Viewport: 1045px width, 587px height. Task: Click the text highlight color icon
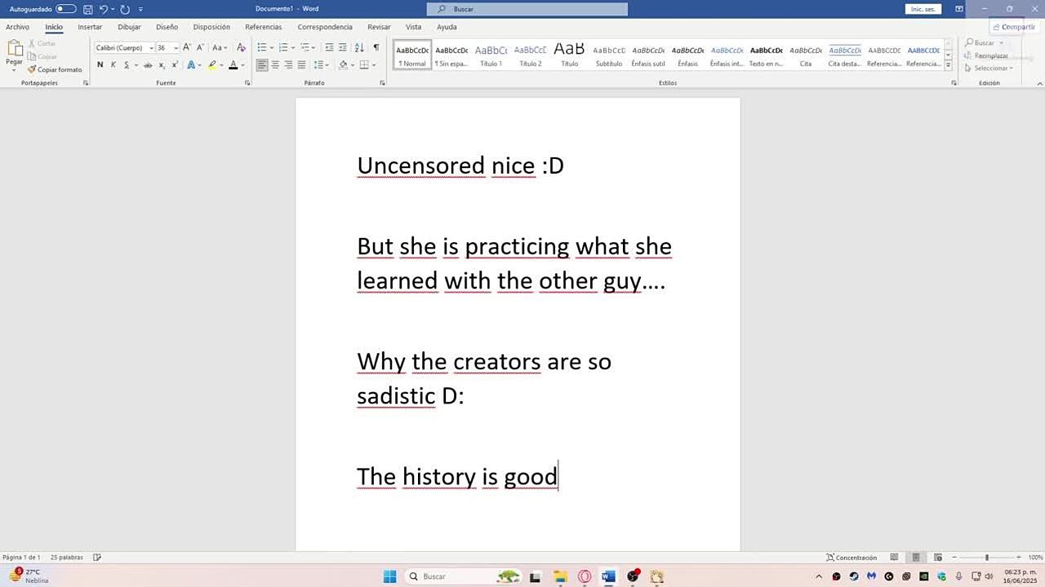(212, 65)
